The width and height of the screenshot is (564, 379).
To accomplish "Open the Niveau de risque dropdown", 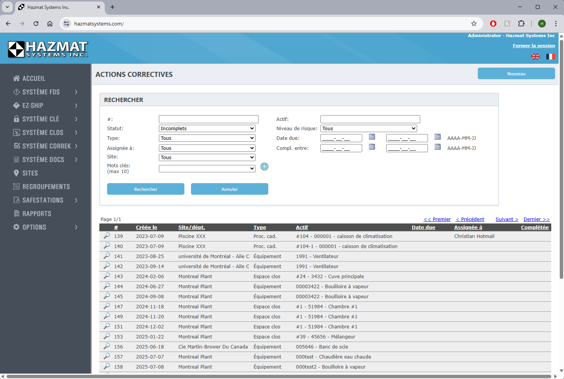I will click(368, 129).
